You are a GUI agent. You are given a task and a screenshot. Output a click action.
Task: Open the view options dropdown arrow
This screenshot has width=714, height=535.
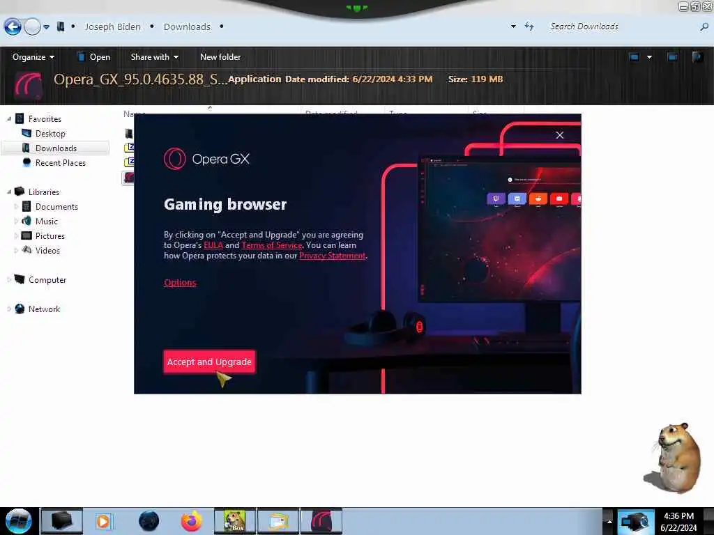point(649,57)
